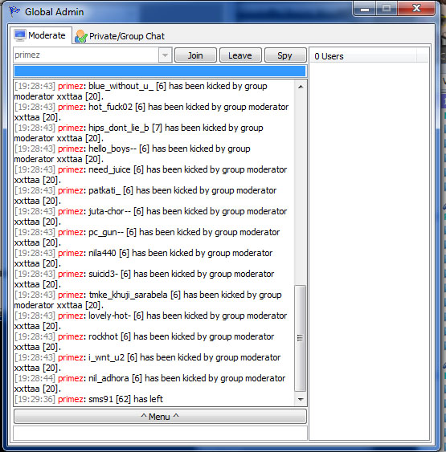This screenshot has height=452, width=446.
Task: Click the Spy button
Action: [x=285, y=55]
